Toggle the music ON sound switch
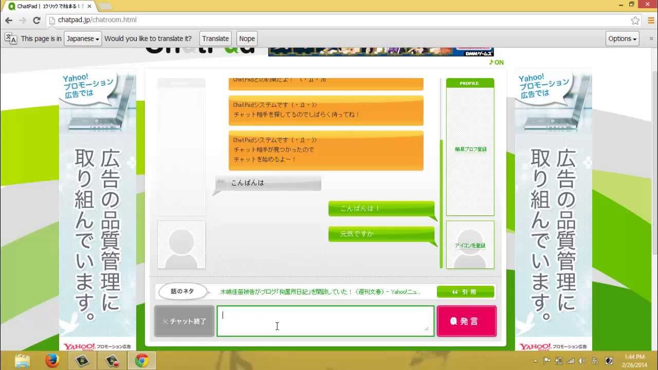 coord(496,62)
